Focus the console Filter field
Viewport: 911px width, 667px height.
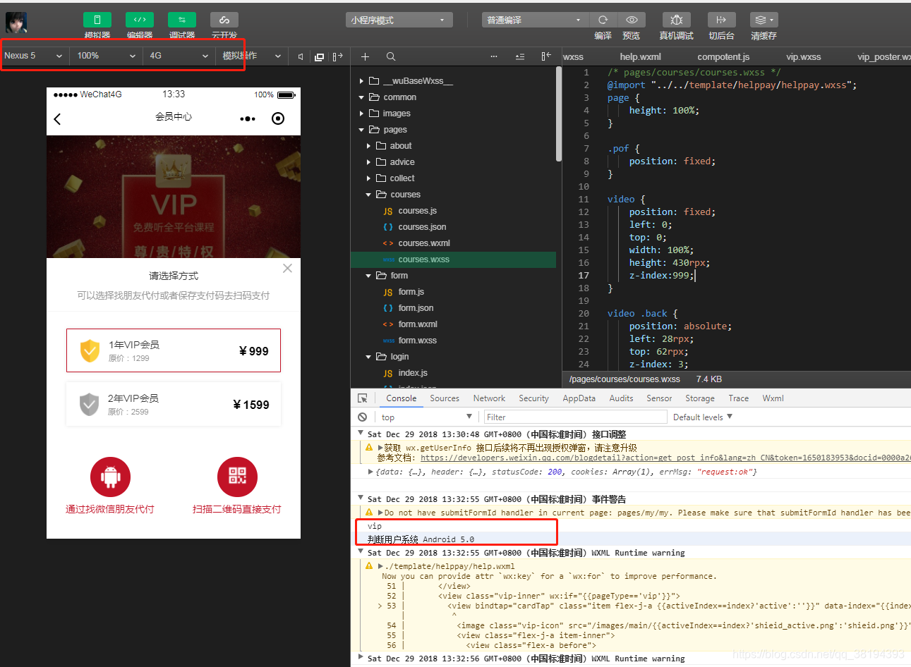click(x=575, y=417)
